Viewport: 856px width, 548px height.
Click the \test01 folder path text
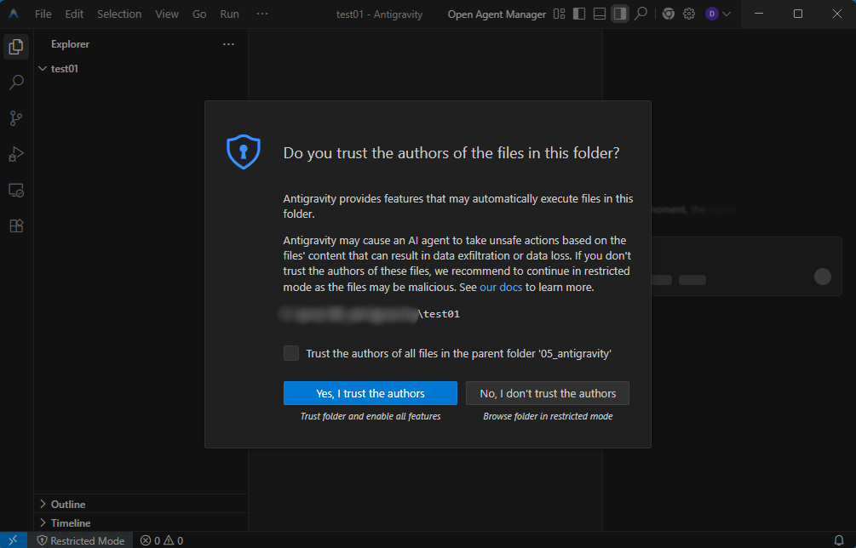439,314
